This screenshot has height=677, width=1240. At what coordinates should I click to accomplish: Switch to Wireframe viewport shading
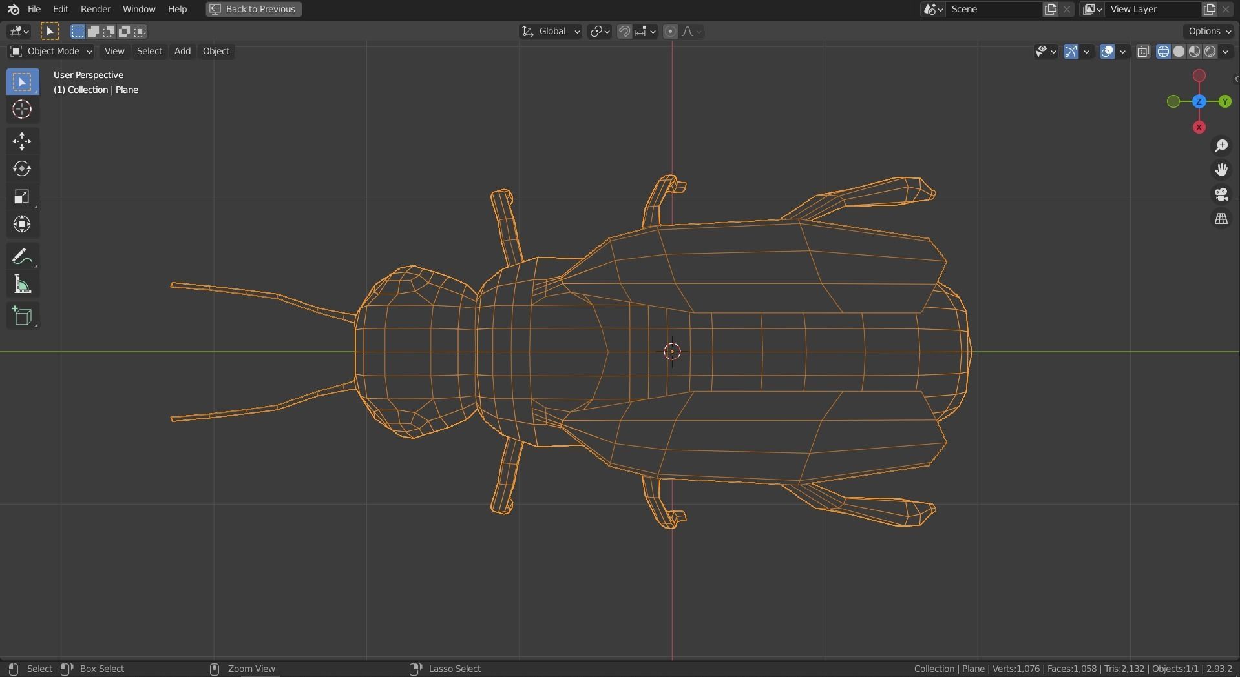tap(1163, 52)
